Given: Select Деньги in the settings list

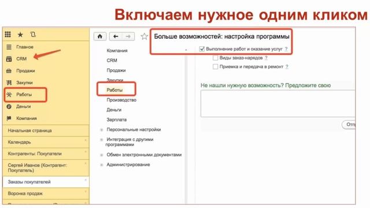Looking at the screenshot, I should [x=114, y=110].
